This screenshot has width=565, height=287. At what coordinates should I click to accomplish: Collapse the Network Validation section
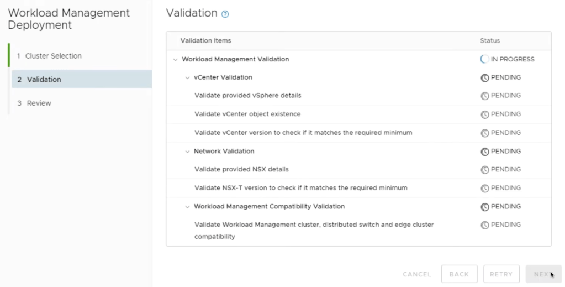187,151
